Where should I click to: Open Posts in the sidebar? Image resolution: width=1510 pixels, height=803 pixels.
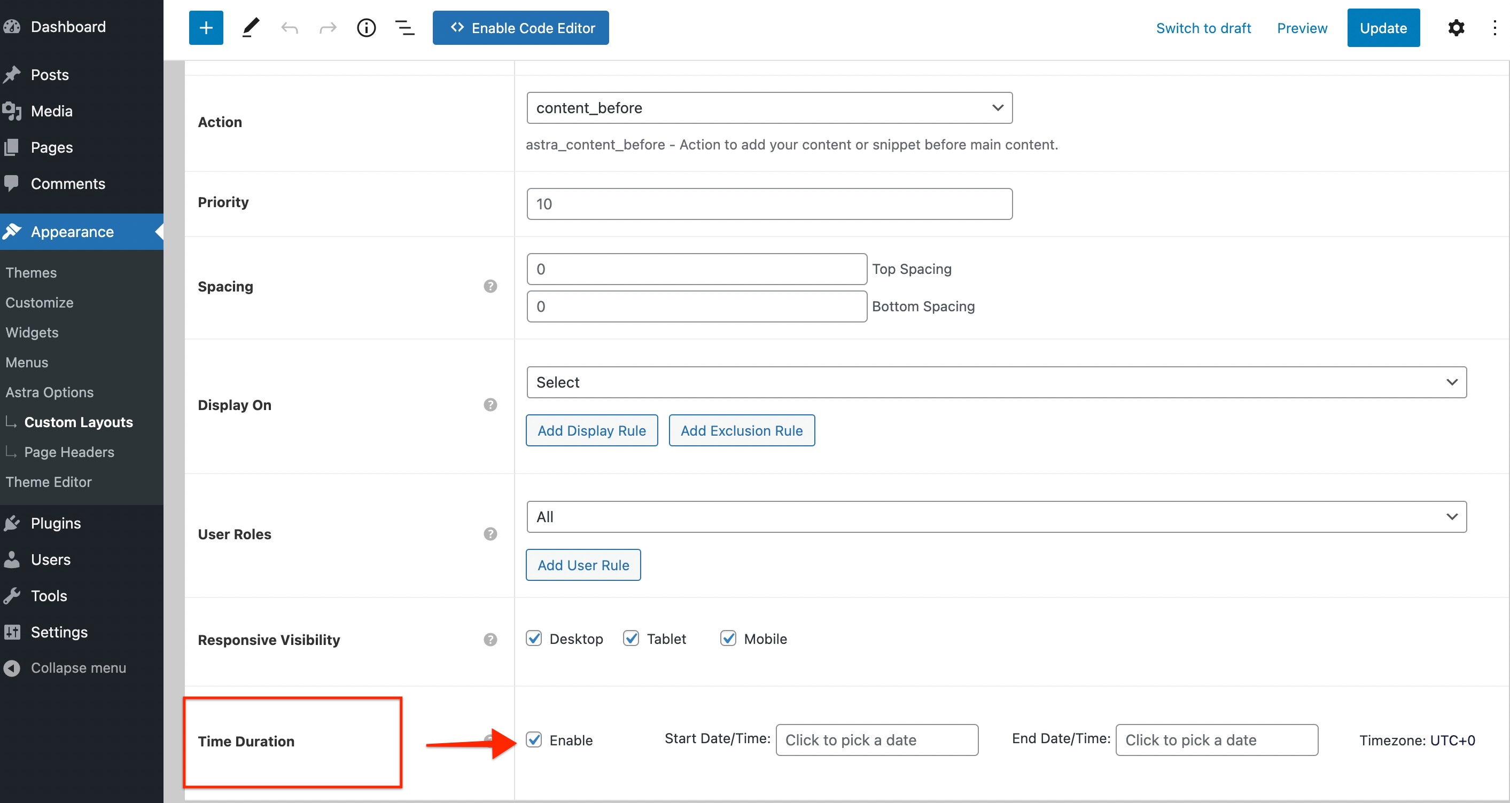(x=50, y=74)
